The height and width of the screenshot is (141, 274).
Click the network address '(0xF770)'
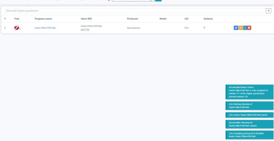[85, 30]
